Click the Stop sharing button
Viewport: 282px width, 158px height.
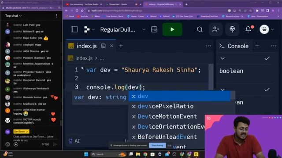click(x=157, y=145)
